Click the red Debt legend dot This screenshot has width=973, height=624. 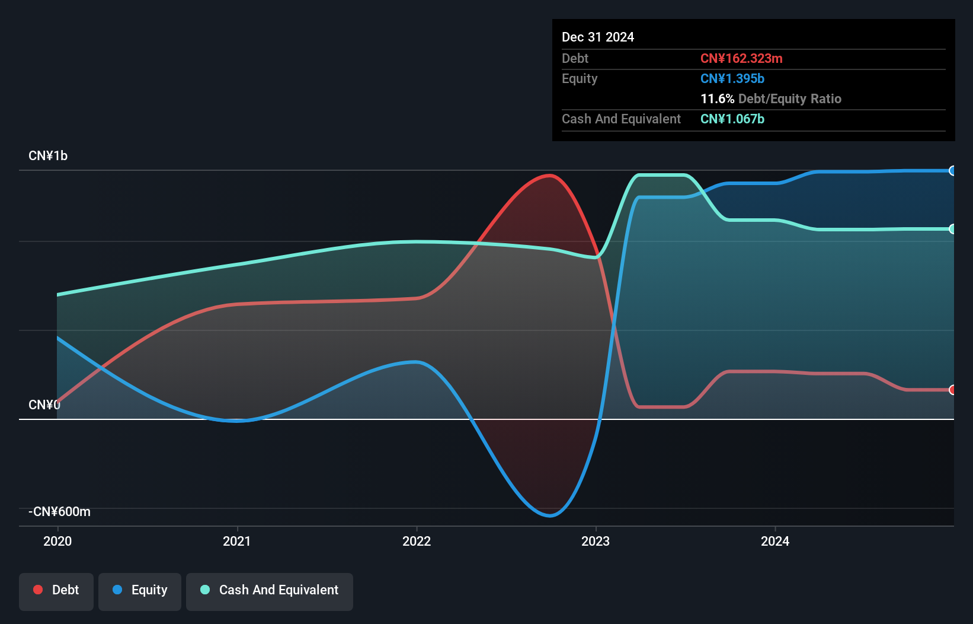(x=37, y=590)
